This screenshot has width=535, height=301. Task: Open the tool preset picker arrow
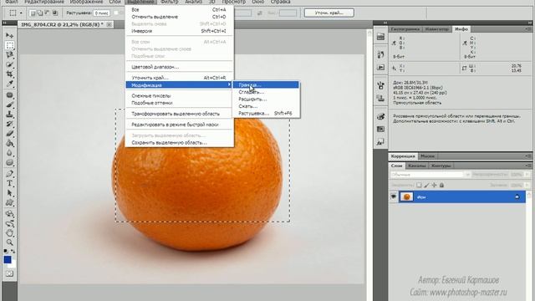tap(21, 13)
